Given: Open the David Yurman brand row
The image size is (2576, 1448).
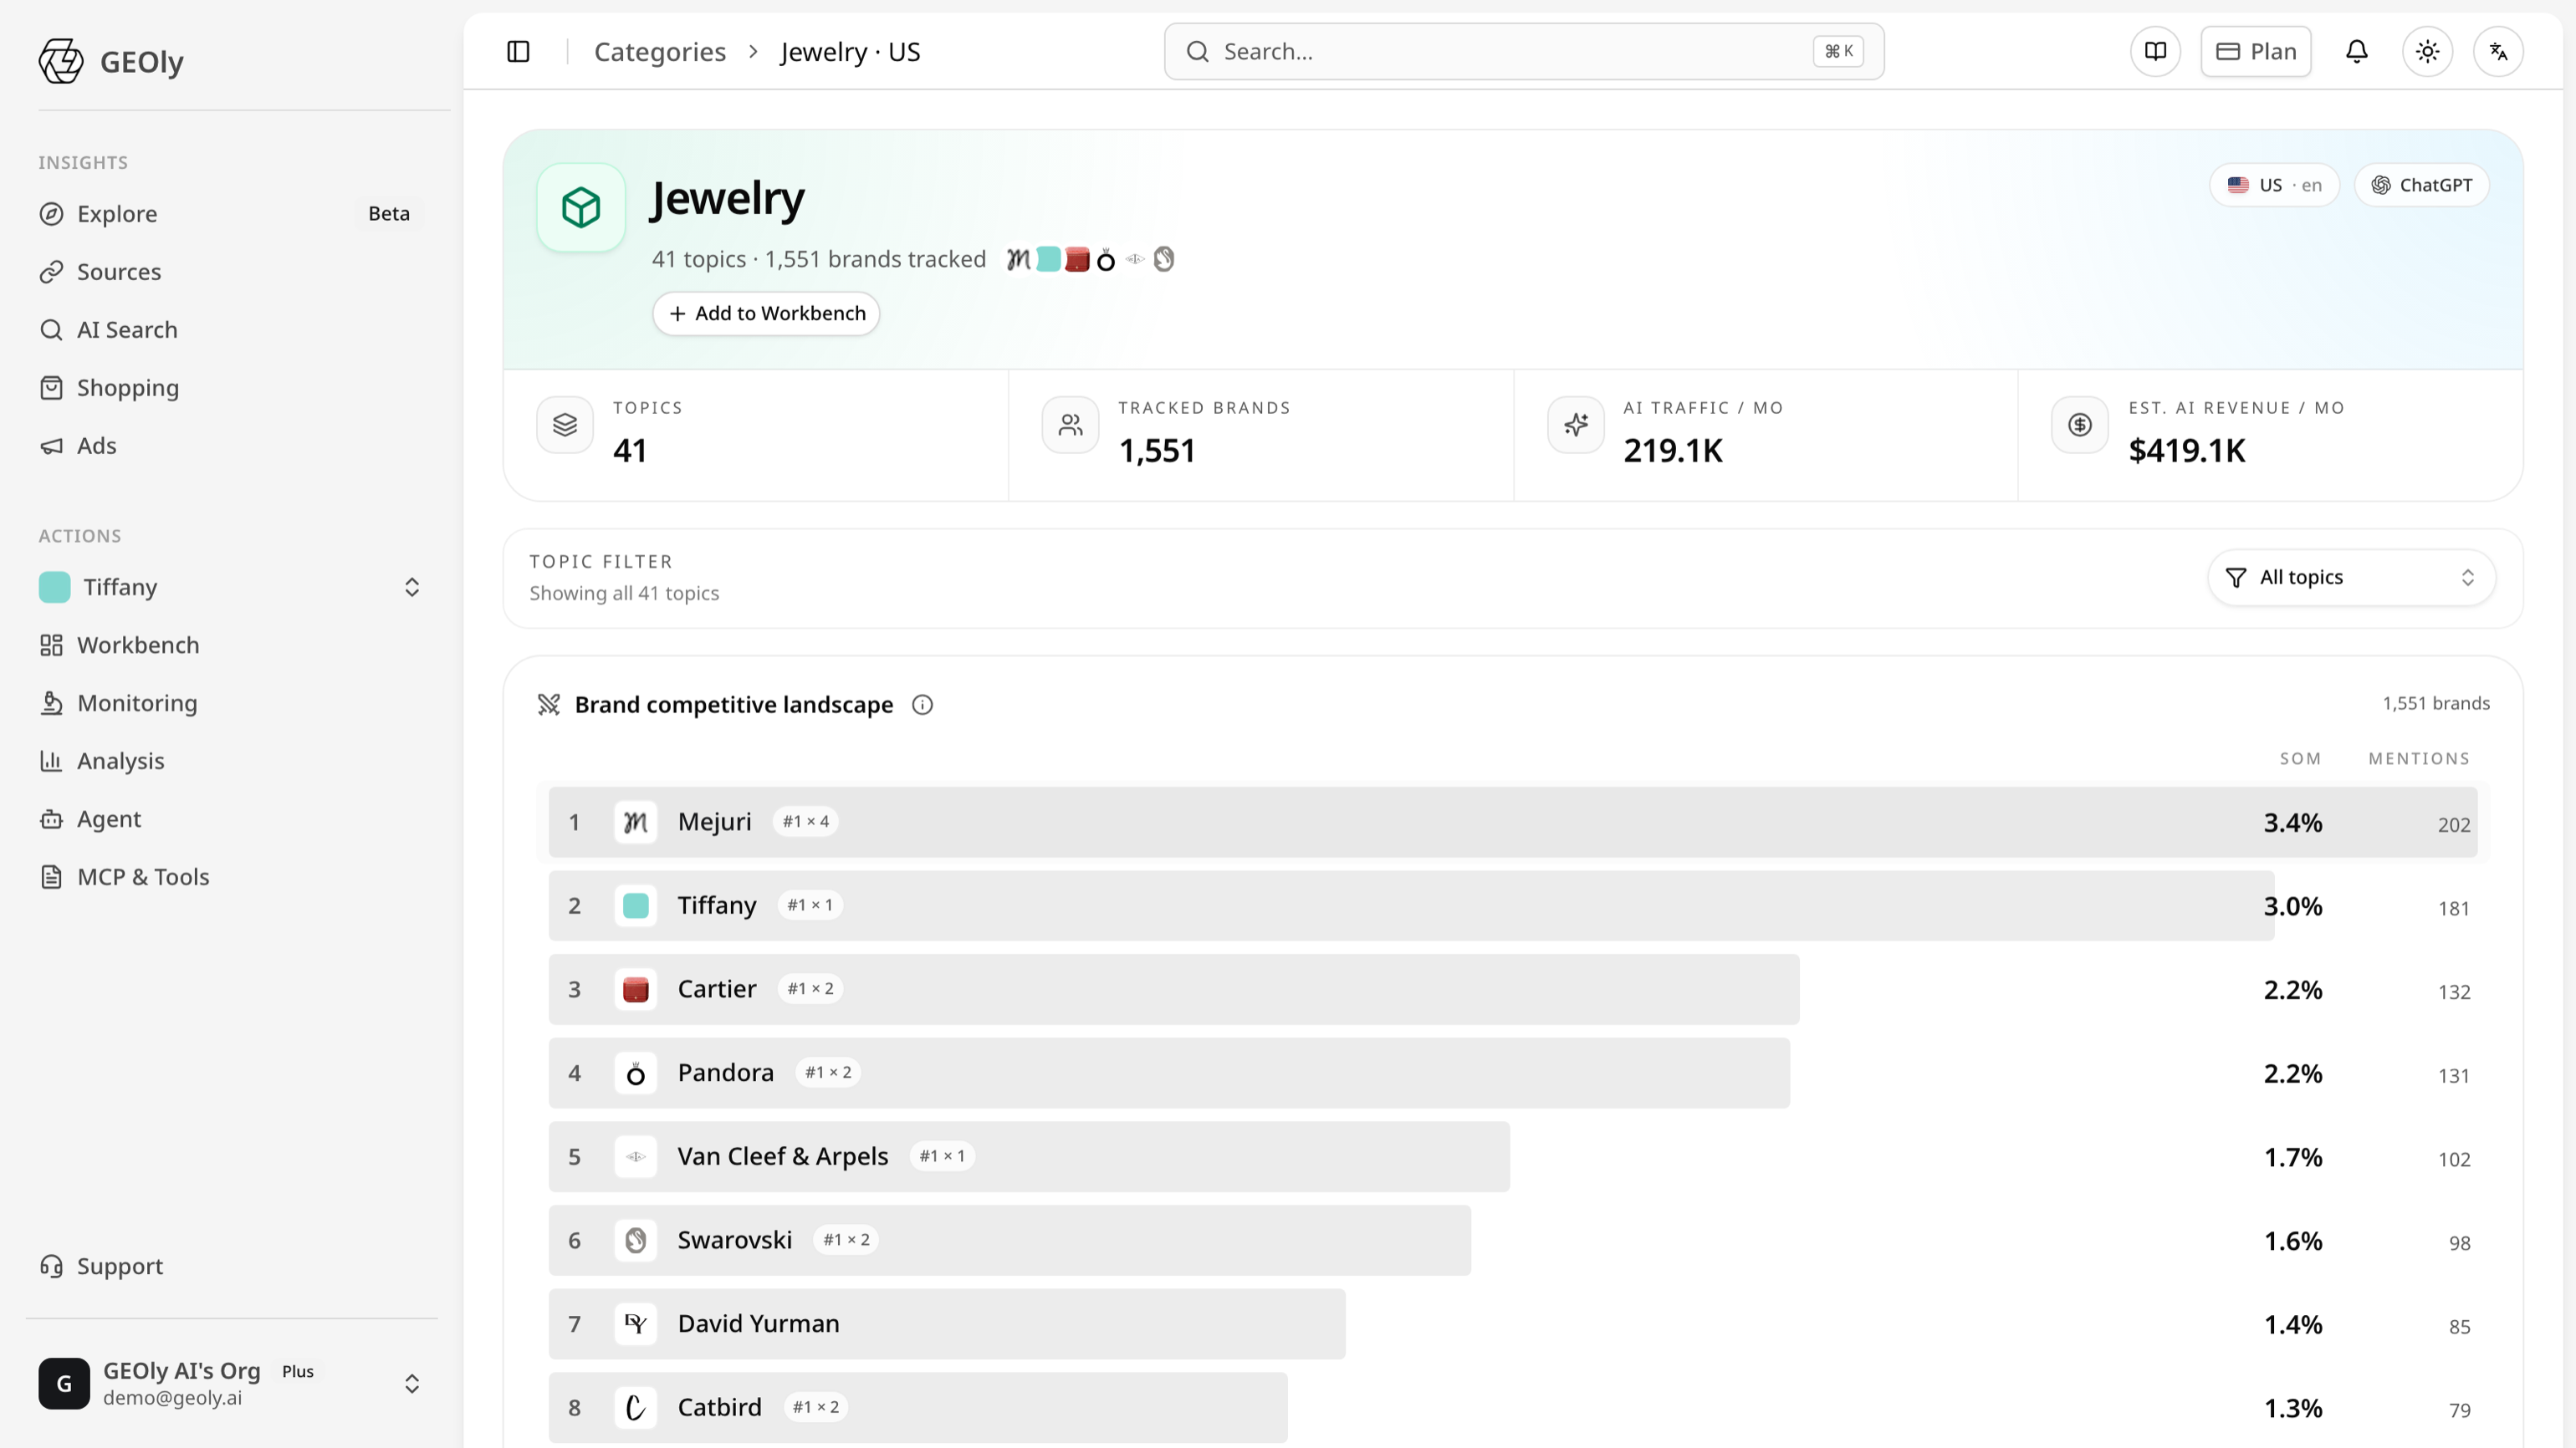Looking at the screenshot, I should tap(1513, 1324).
